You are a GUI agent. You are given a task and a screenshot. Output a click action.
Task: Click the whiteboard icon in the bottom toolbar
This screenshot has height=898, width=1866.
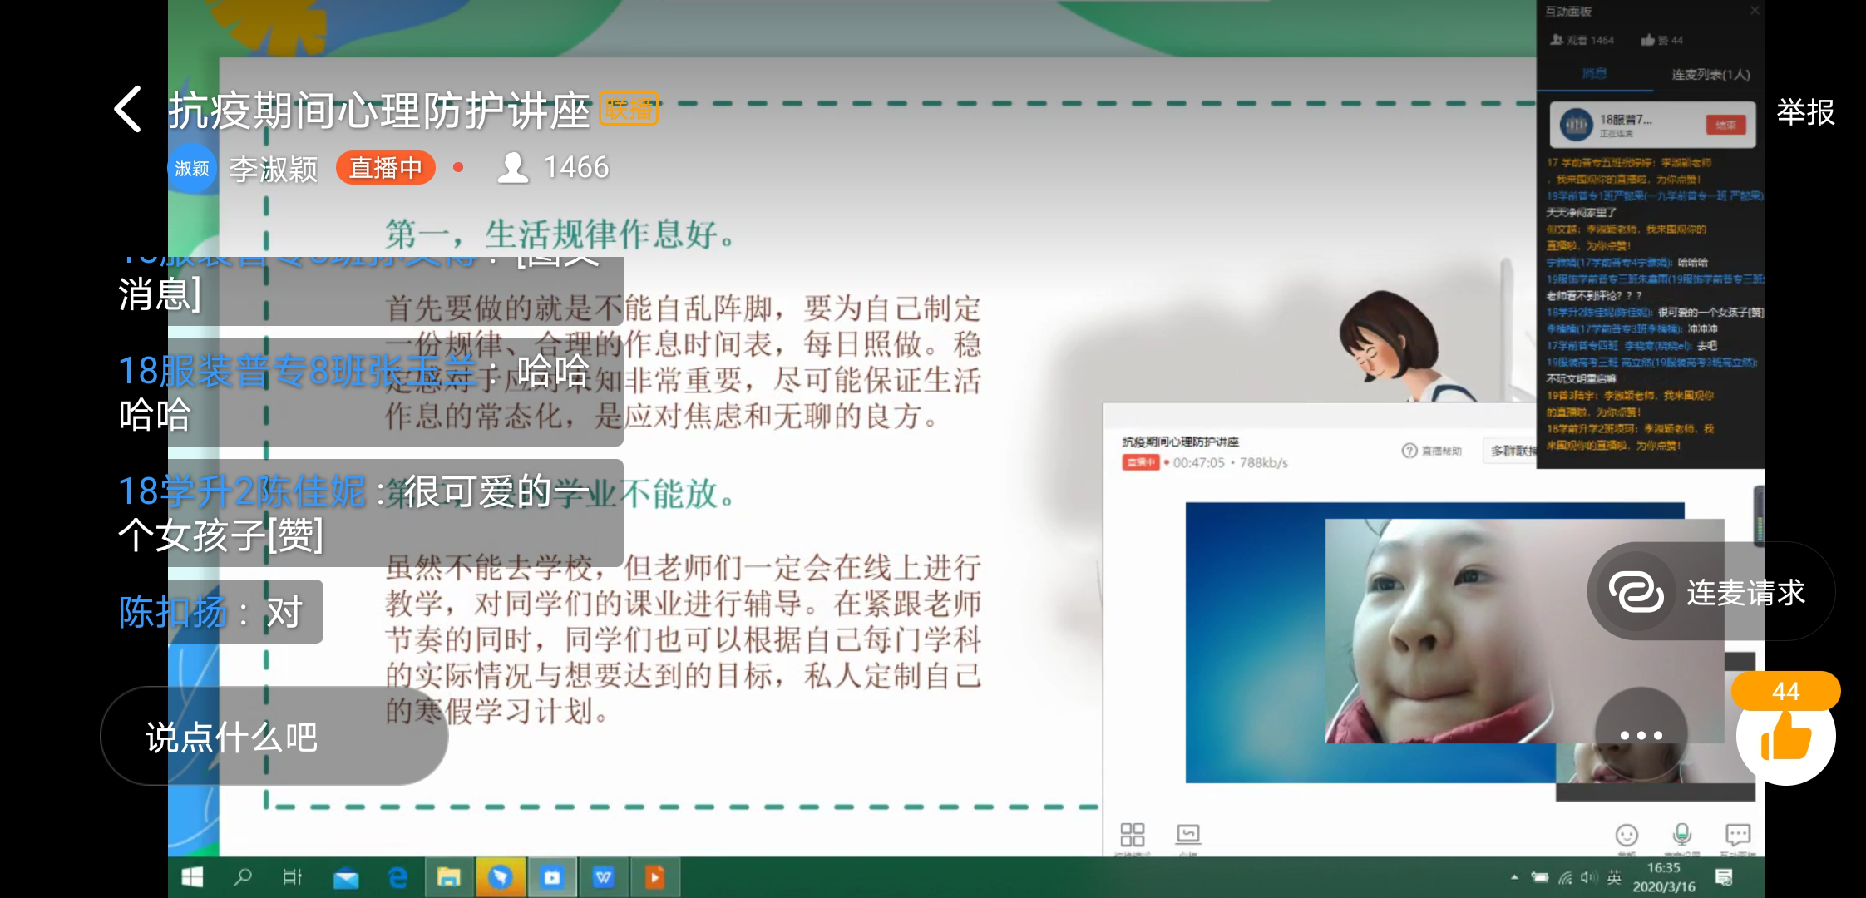(1187, 833)
